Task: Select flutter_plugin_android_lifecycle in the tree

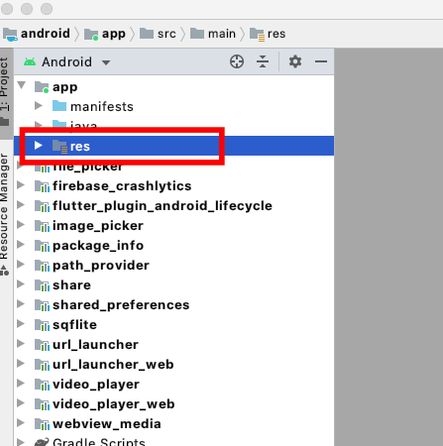Action: [x=163, y=206]
